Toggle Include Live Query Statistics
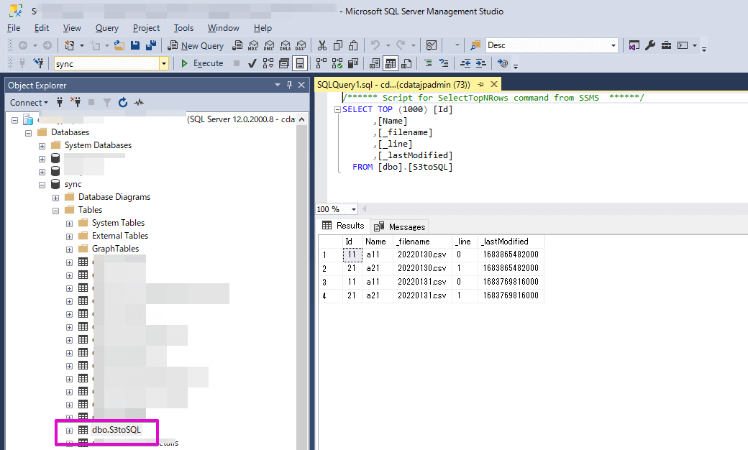 (x=337, y=63)
